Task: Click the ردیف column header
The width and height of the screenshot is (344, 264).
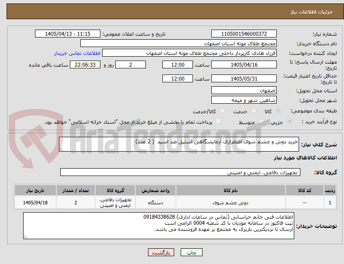Action: click(330, 190)
